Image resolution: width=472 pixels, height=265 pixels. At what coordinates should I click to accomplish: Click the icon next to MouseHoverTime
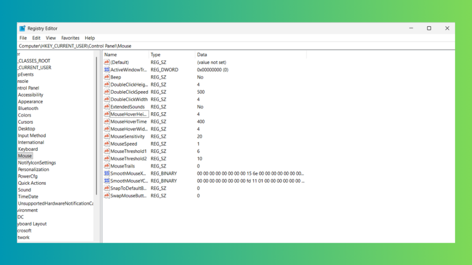pyautogui.click(x=106, y=121)
